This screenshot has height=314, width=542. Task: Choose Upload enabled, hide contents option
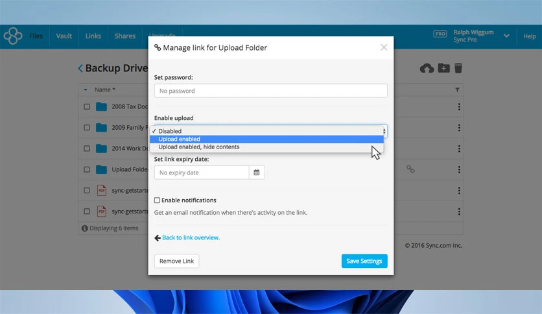266,147
